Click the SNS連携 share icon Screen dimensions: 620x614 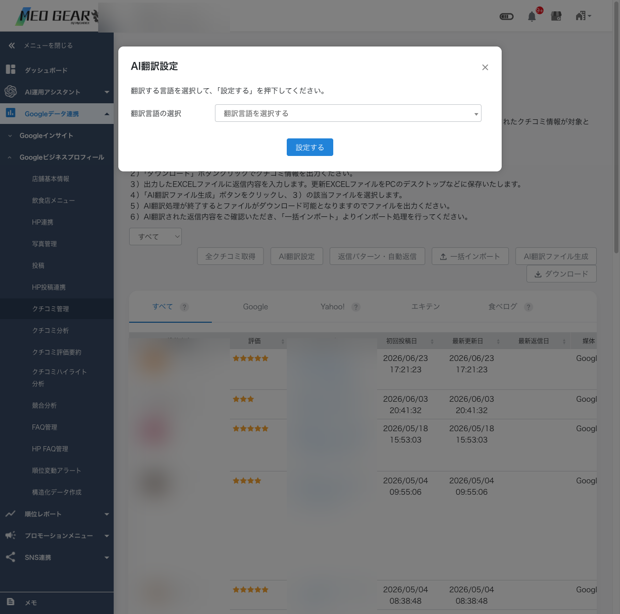tap(10, 557)
